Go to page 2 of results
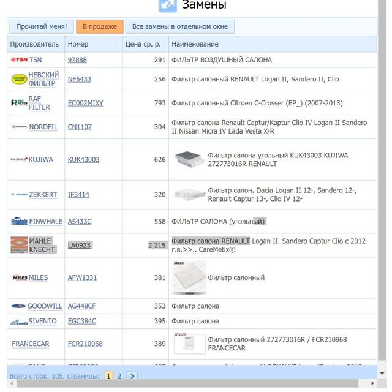392x392 pixels. click(x=119, y=375)
